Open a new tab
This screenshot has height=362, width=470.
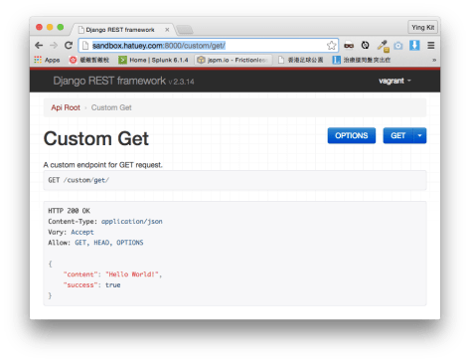[185, 30]
